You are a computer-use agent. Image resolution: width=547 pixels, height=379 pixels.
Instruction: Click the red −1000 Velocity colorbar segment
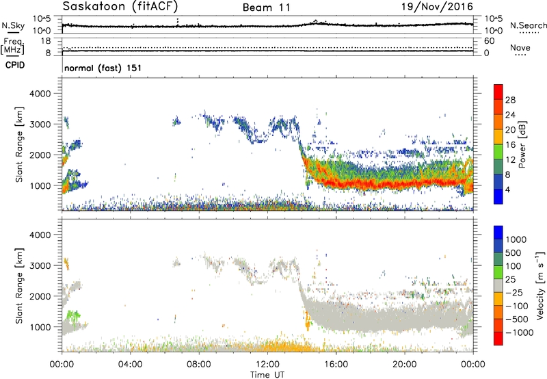(498, 339)
